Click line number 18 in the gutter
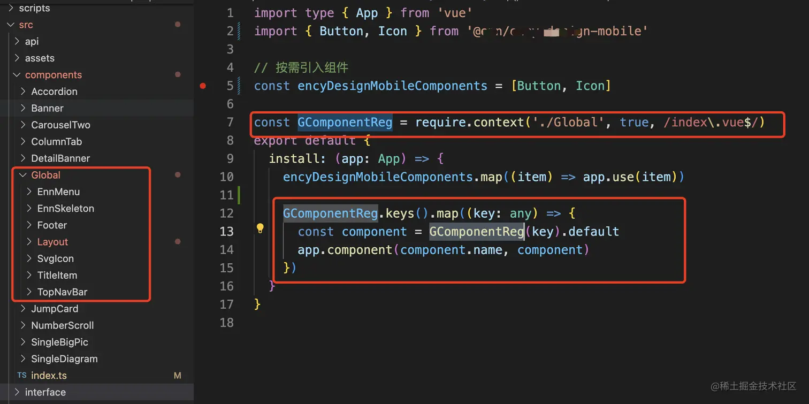 (x=227, y=322)
